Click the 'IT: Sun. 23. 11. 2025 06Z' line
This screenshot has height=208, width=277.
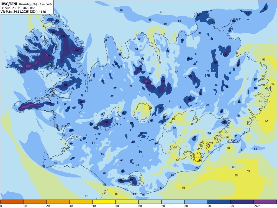(18, 8)
